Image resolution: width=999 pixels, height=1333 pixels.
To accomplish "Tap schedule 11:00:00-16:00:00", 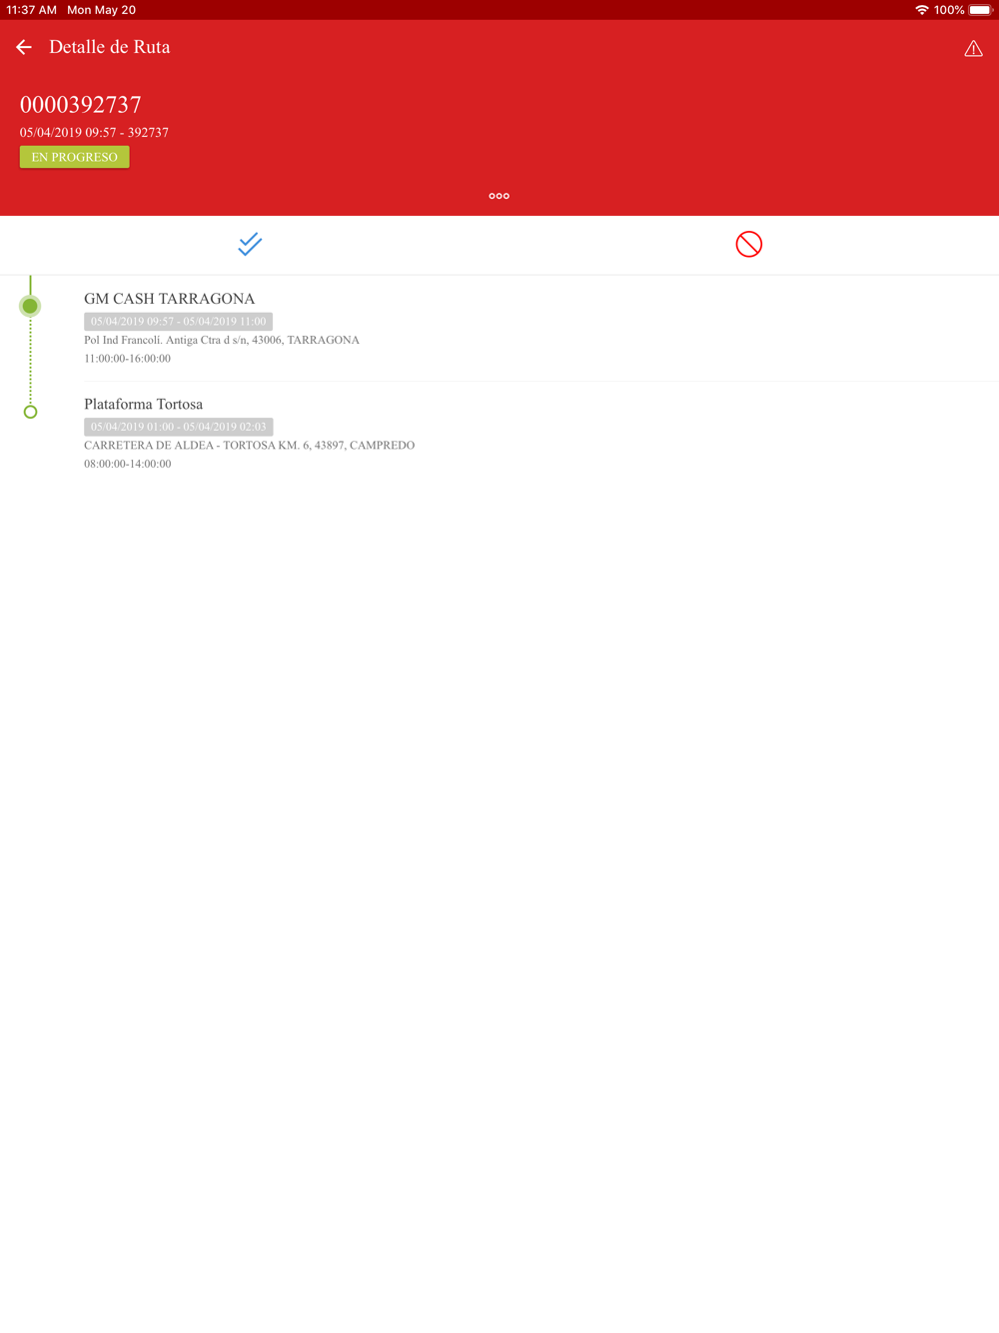I will pos(128,359).
